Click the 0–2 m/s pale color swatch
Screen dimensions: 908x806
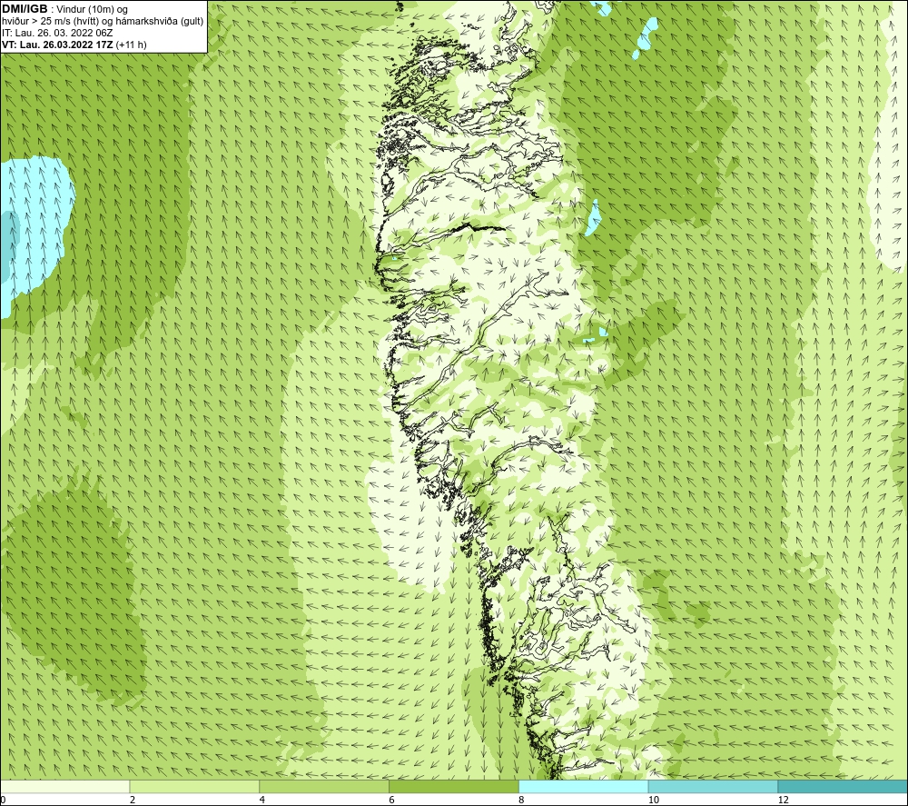tap(64, 786)
